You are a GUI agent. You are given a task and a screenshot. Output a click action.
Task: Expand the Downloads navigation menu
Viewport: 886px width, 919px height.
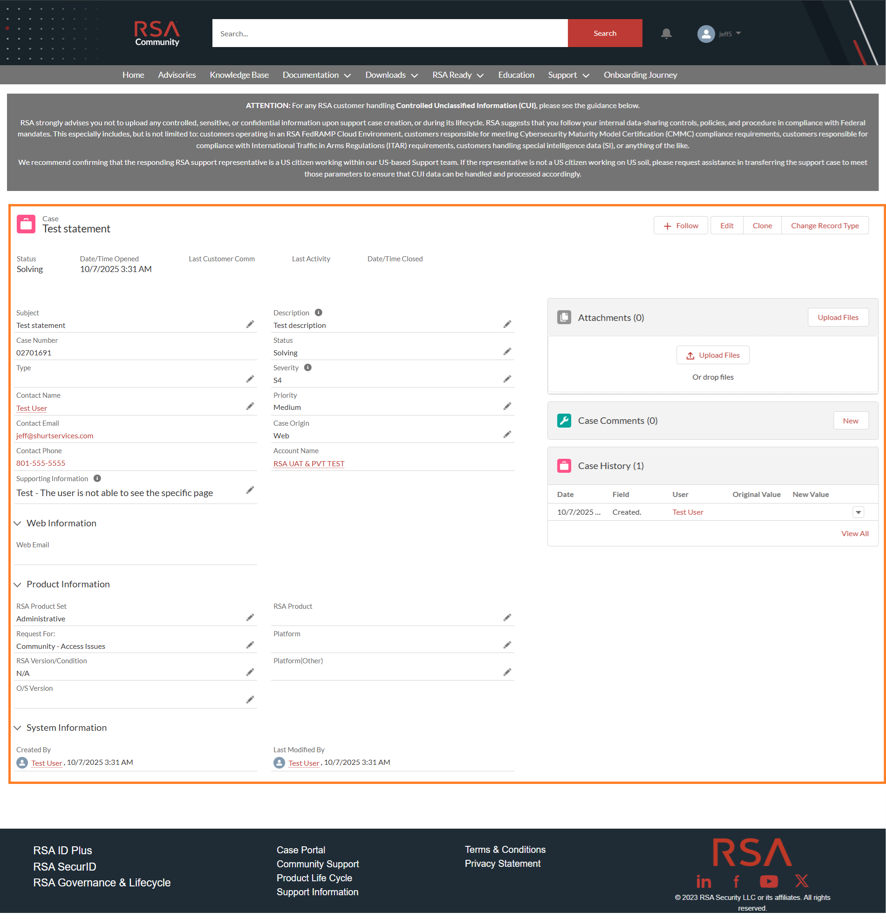pyautogui.click(x=391, y=75)
